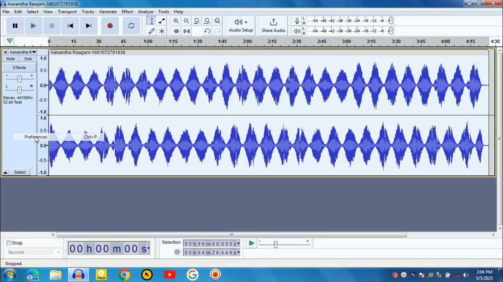Open Google Chrome from the taskbar

[124, 275]
